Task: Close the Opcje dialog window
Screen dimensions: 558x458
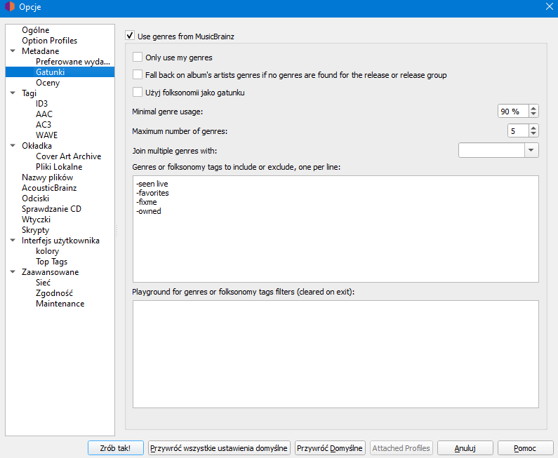Action: point(549,6)
